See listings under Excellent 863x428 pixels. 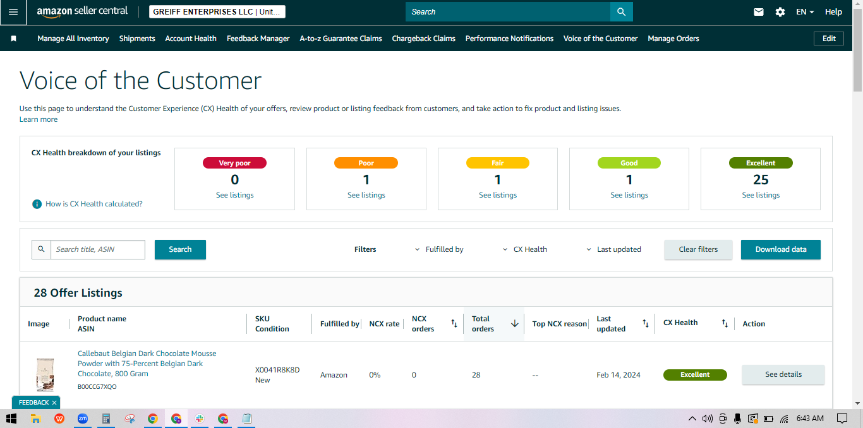761,195
